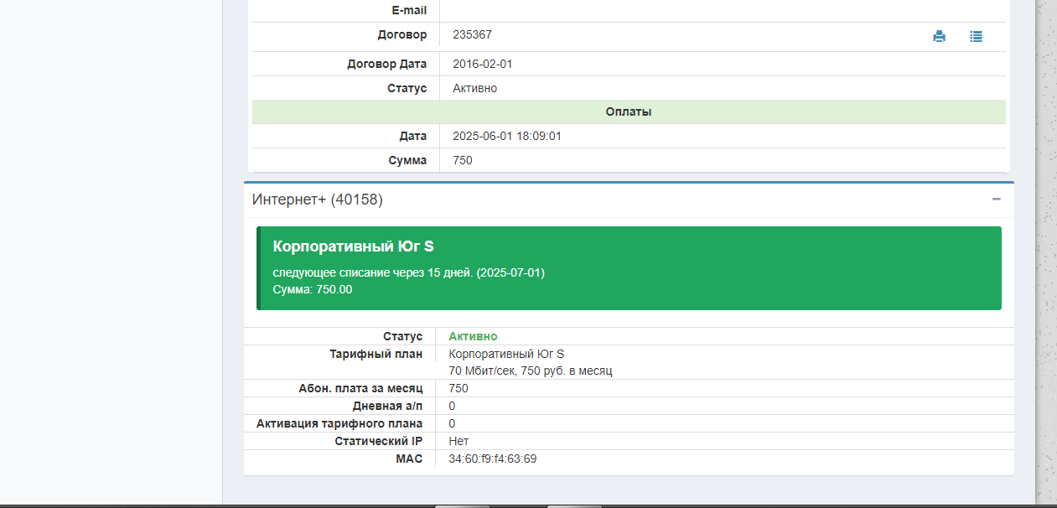1057x508 pixels.
Task: Click the white Корпоративный Юг S heading in the green banner
Action: click(353, 246)
